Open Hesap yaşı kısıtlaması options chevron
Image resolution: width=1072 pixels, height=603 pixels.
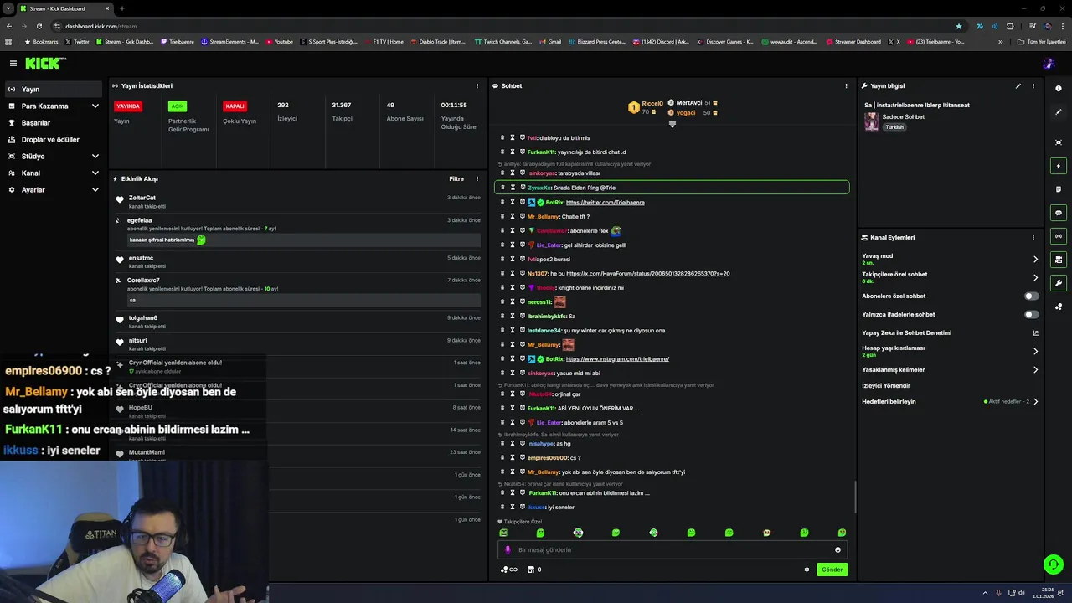(x=1035, y=351)
